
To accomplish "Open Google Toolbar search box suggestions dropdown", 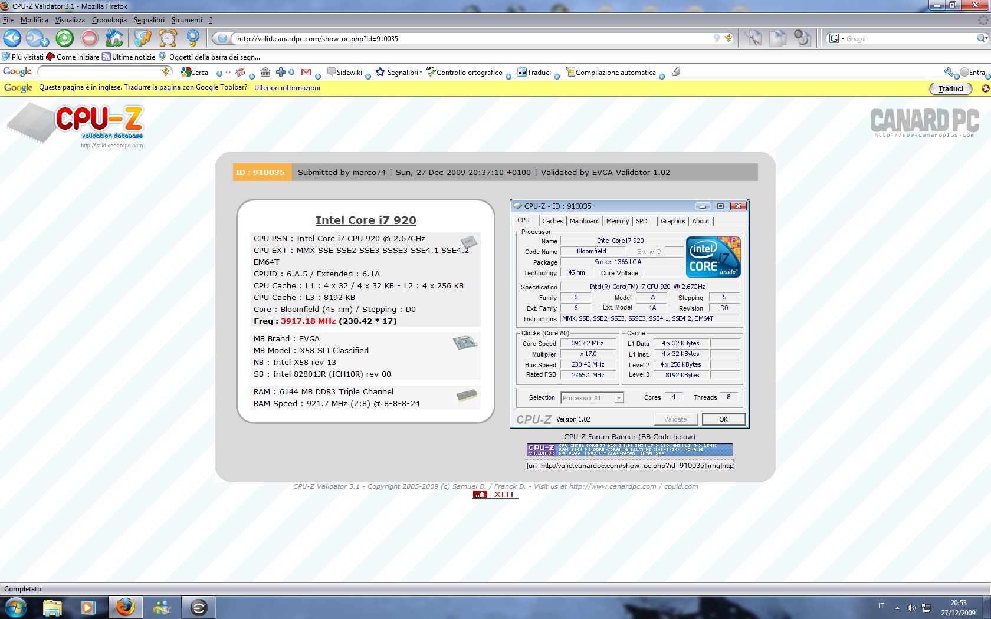I will pyautogui.click(x=166, y=72).
